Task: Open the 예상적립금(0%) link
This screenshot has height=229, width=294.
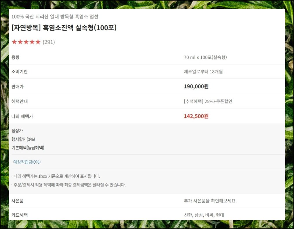Action: coord(27,162)
